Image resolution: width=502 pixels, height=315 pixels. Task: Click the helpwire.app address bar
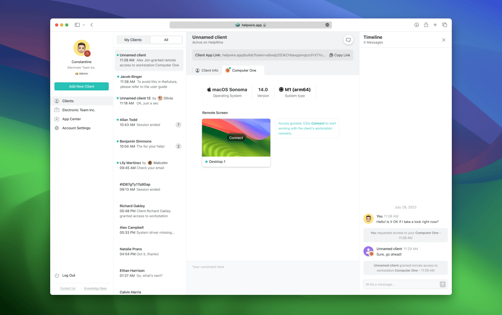251,25
